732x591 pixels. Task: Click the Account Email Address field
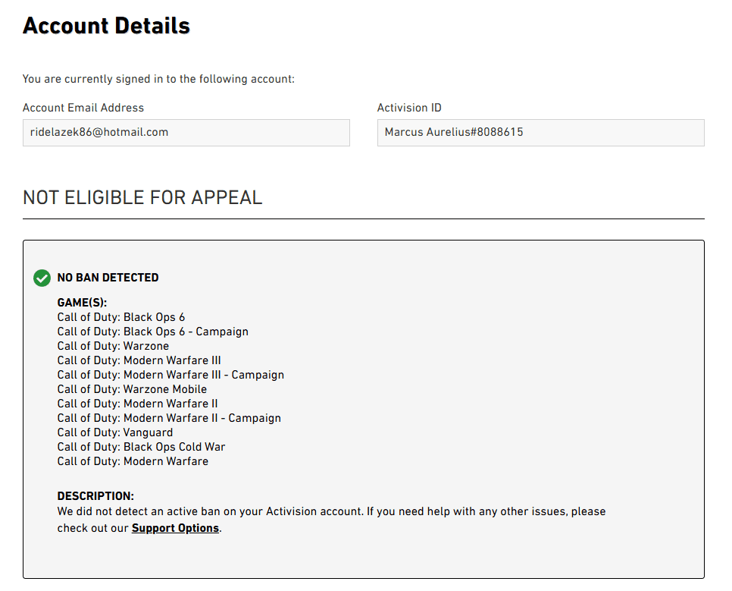[x=186, y=132]
